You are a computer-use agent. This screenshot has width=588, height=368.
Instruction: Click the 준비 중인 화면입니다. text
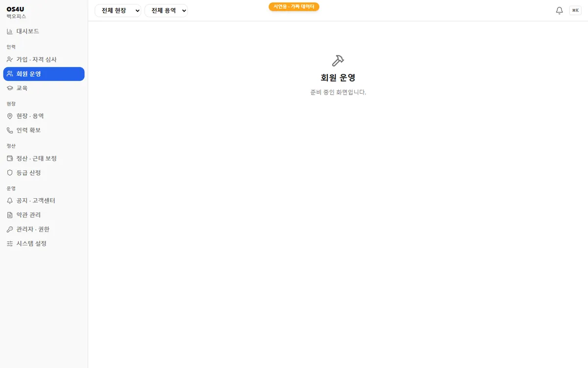coord(338,92)
